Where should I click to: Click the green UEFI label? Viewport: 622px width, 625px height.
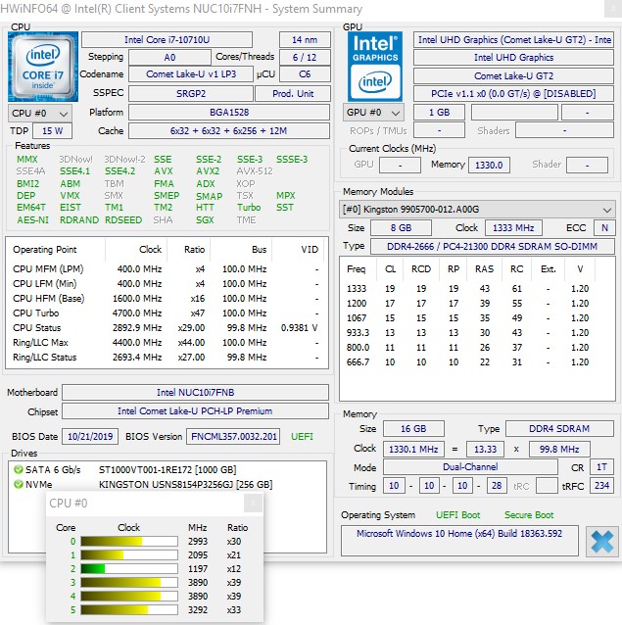pos(302,437)
